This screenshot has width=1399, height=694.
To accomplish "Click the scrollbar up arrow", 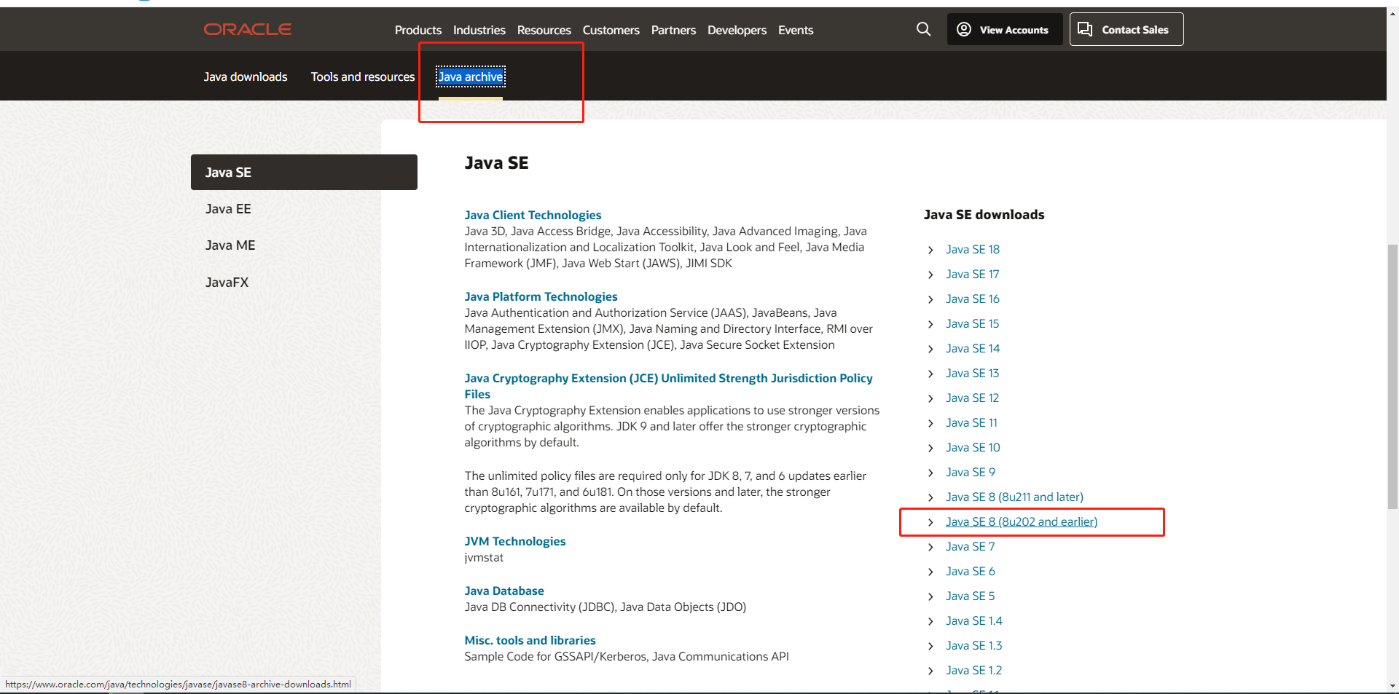I will point(1392,13).
